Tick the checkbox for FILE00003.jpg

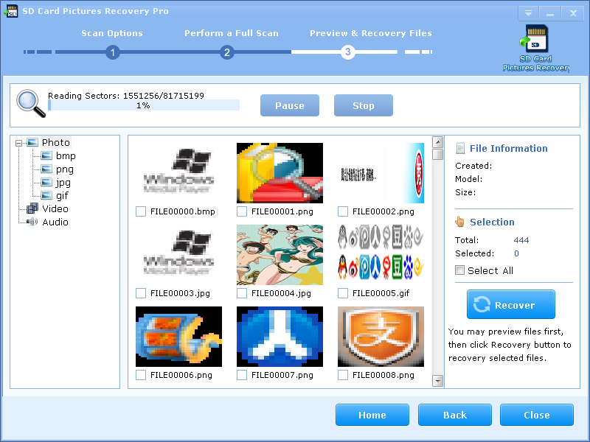[141, 292]
